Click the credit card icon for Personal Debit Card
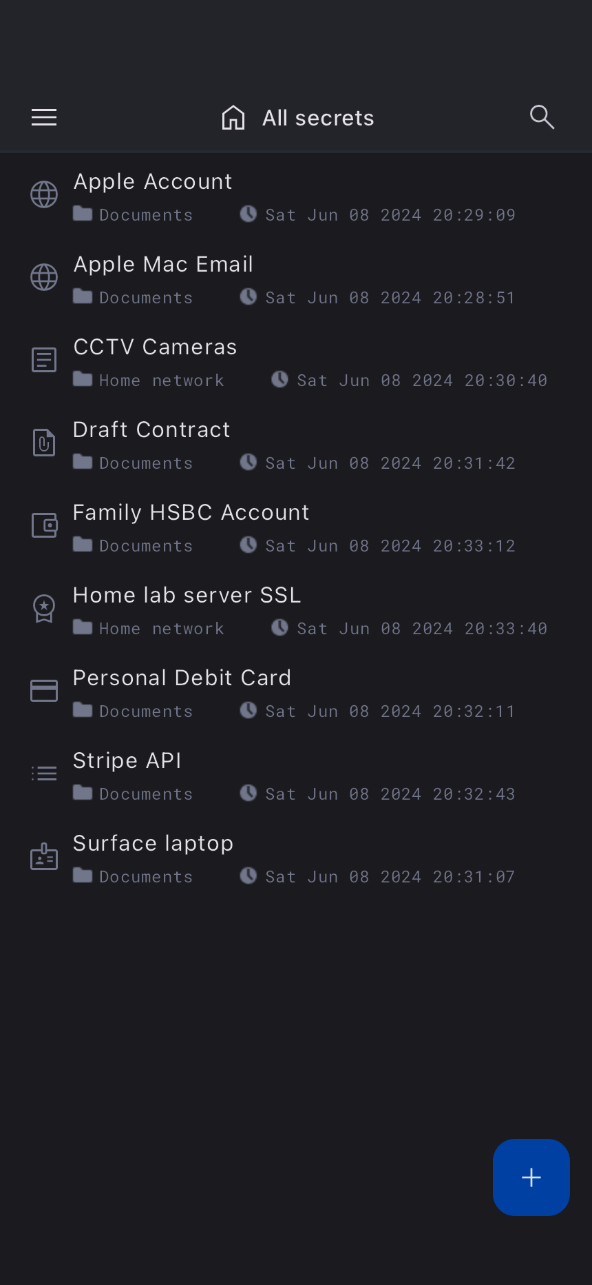Screen dimensions: 592x1285 44,691
